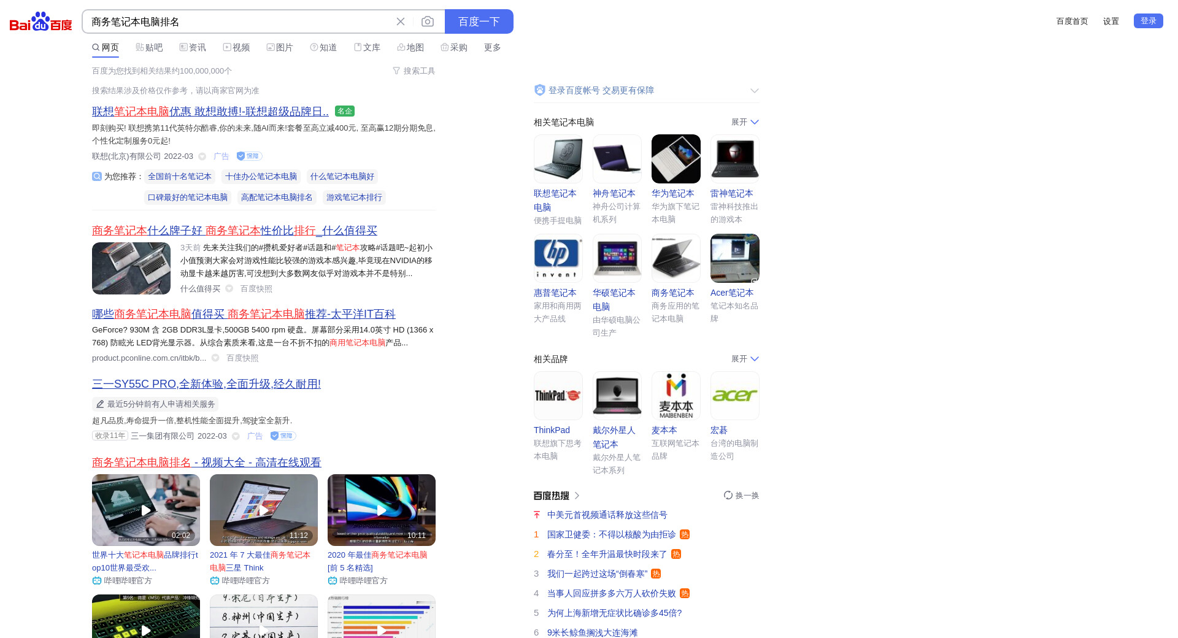Image resolution: width=1178 pixels, height=638 pixels.
Task: Open the search tools filter
Action: point(414,71)
